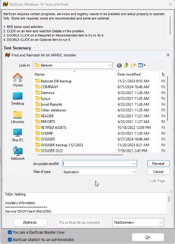Toggle BarScan started 'As an administrator' checkbox
Viewport: 175px width, 244px height.
[10, 239]
